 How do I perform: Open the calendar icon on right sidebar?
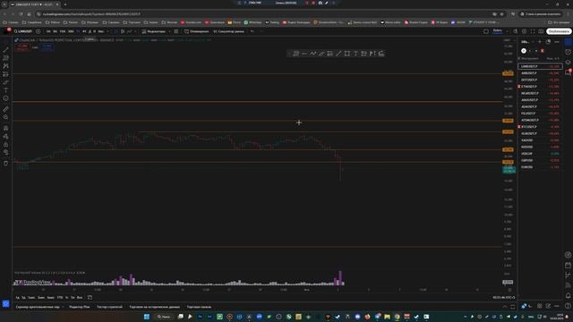[x=569, y=265]
